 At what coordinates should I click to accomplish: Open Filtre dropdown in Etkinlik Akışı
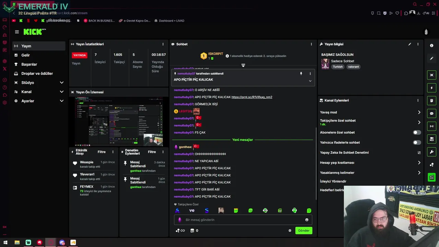click(x=102, y=152)
